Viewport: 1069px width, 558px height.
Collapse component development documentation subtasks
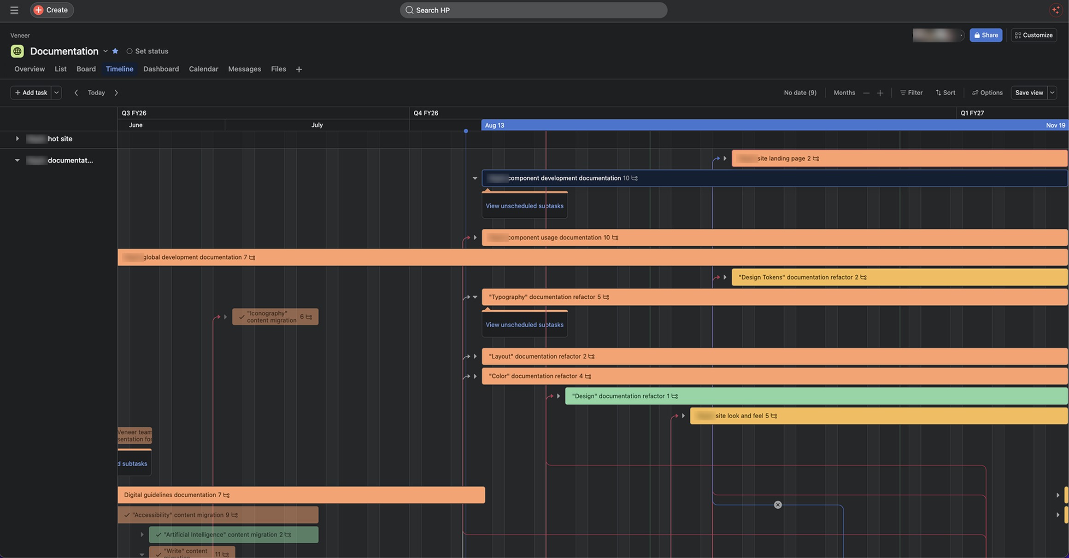475,178
